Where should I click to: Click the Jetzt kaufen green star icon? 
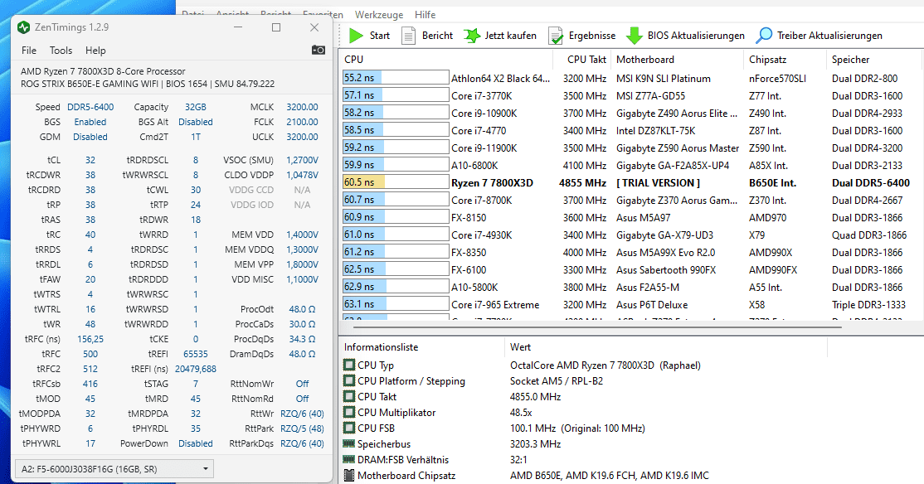[471, 36]
